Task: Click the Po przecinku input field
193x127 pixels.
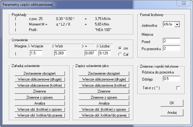Action: point(173,48)
